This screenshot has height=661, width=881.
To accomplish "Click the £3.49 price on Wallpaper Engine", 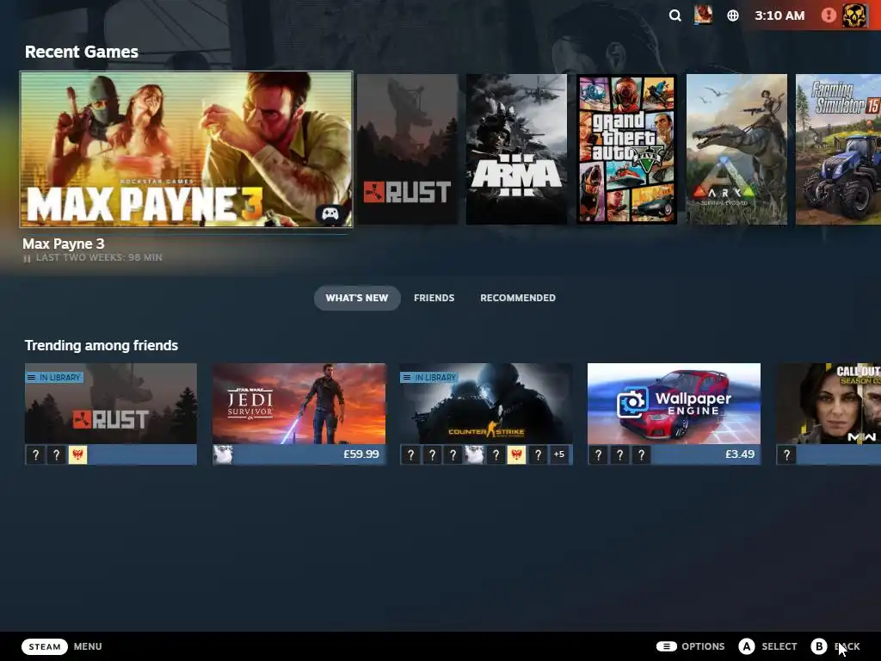I will tap(739, 454).
